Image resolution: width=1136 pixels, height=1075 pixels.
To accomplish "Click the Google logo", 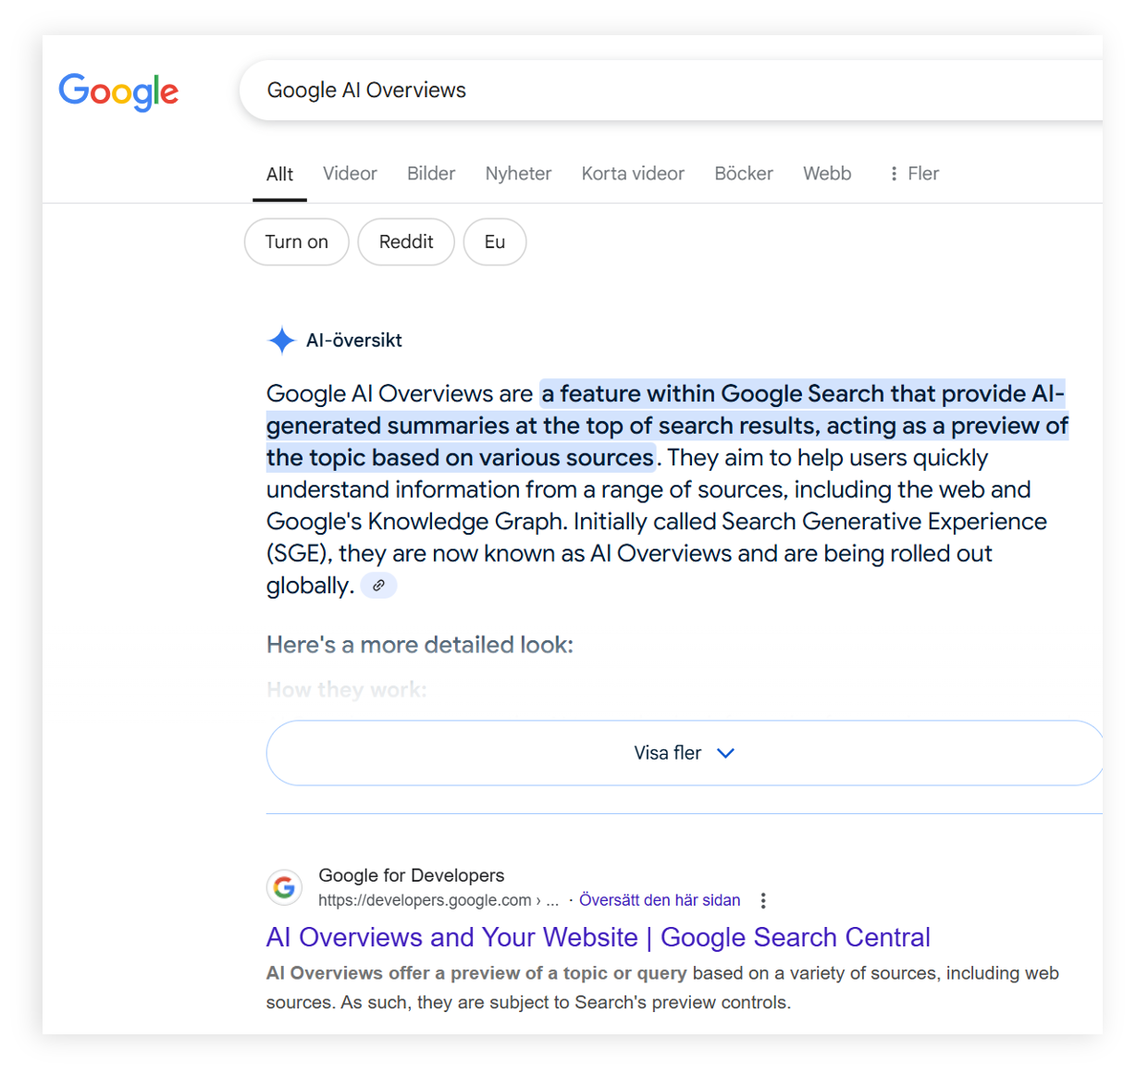I will pyautogui.click(x=118, y=92).
